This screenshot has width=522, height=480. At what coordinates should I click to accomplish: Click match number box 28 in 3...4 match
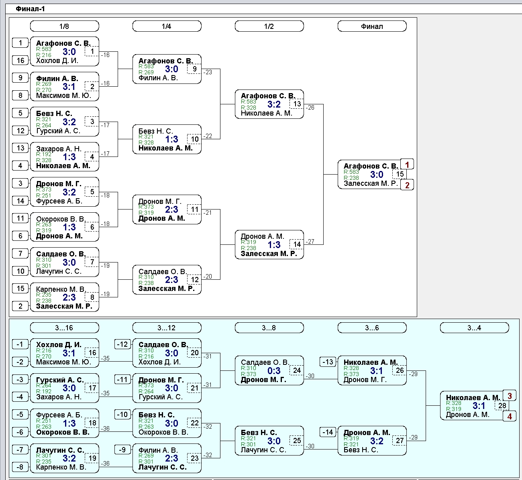point(502,405)
